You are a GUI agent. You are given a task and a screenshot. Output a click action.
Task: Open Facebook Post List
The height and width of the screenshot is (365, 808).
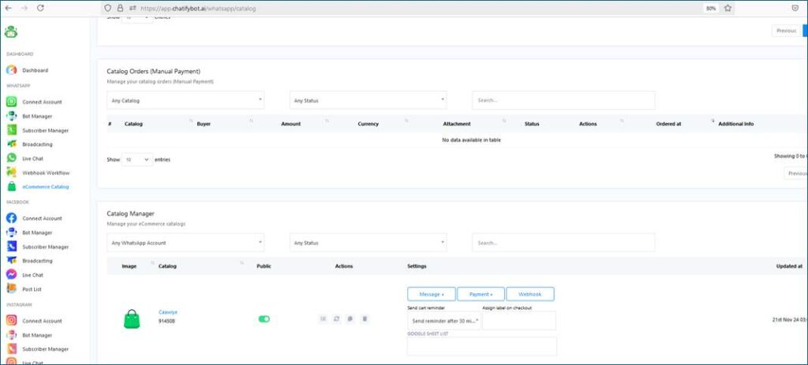click(x=32, y=289)
